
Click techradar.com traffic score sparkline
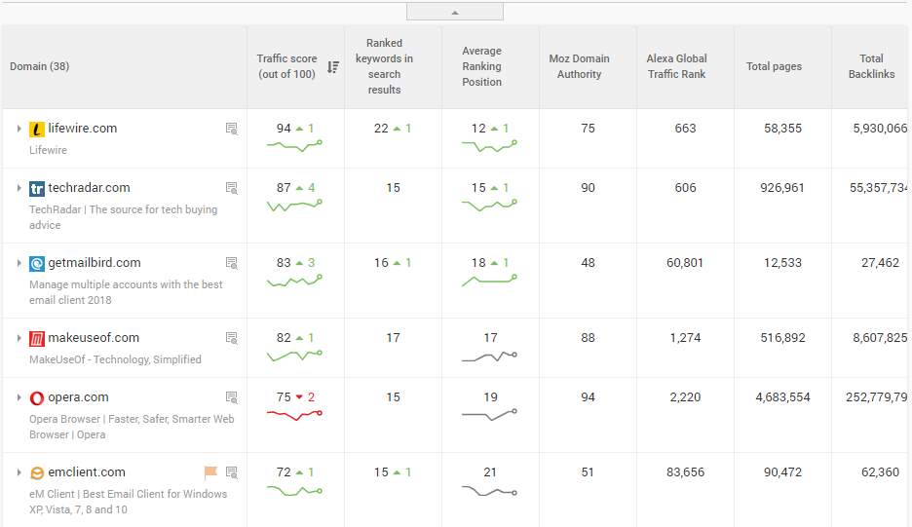(x=294, y=206)
